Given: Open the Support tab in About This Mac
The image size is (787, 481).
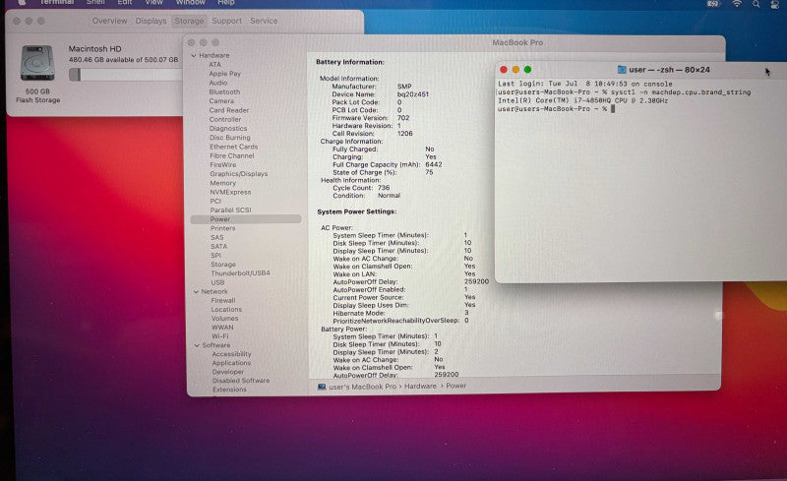Looking at the screenshot, I should [x=226, y=21].
